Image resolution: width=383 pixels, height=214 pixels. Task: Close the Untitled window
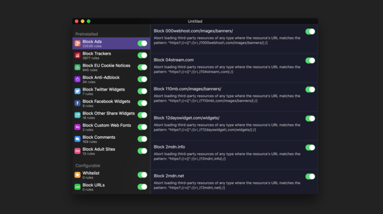click(x=77, y=21)
